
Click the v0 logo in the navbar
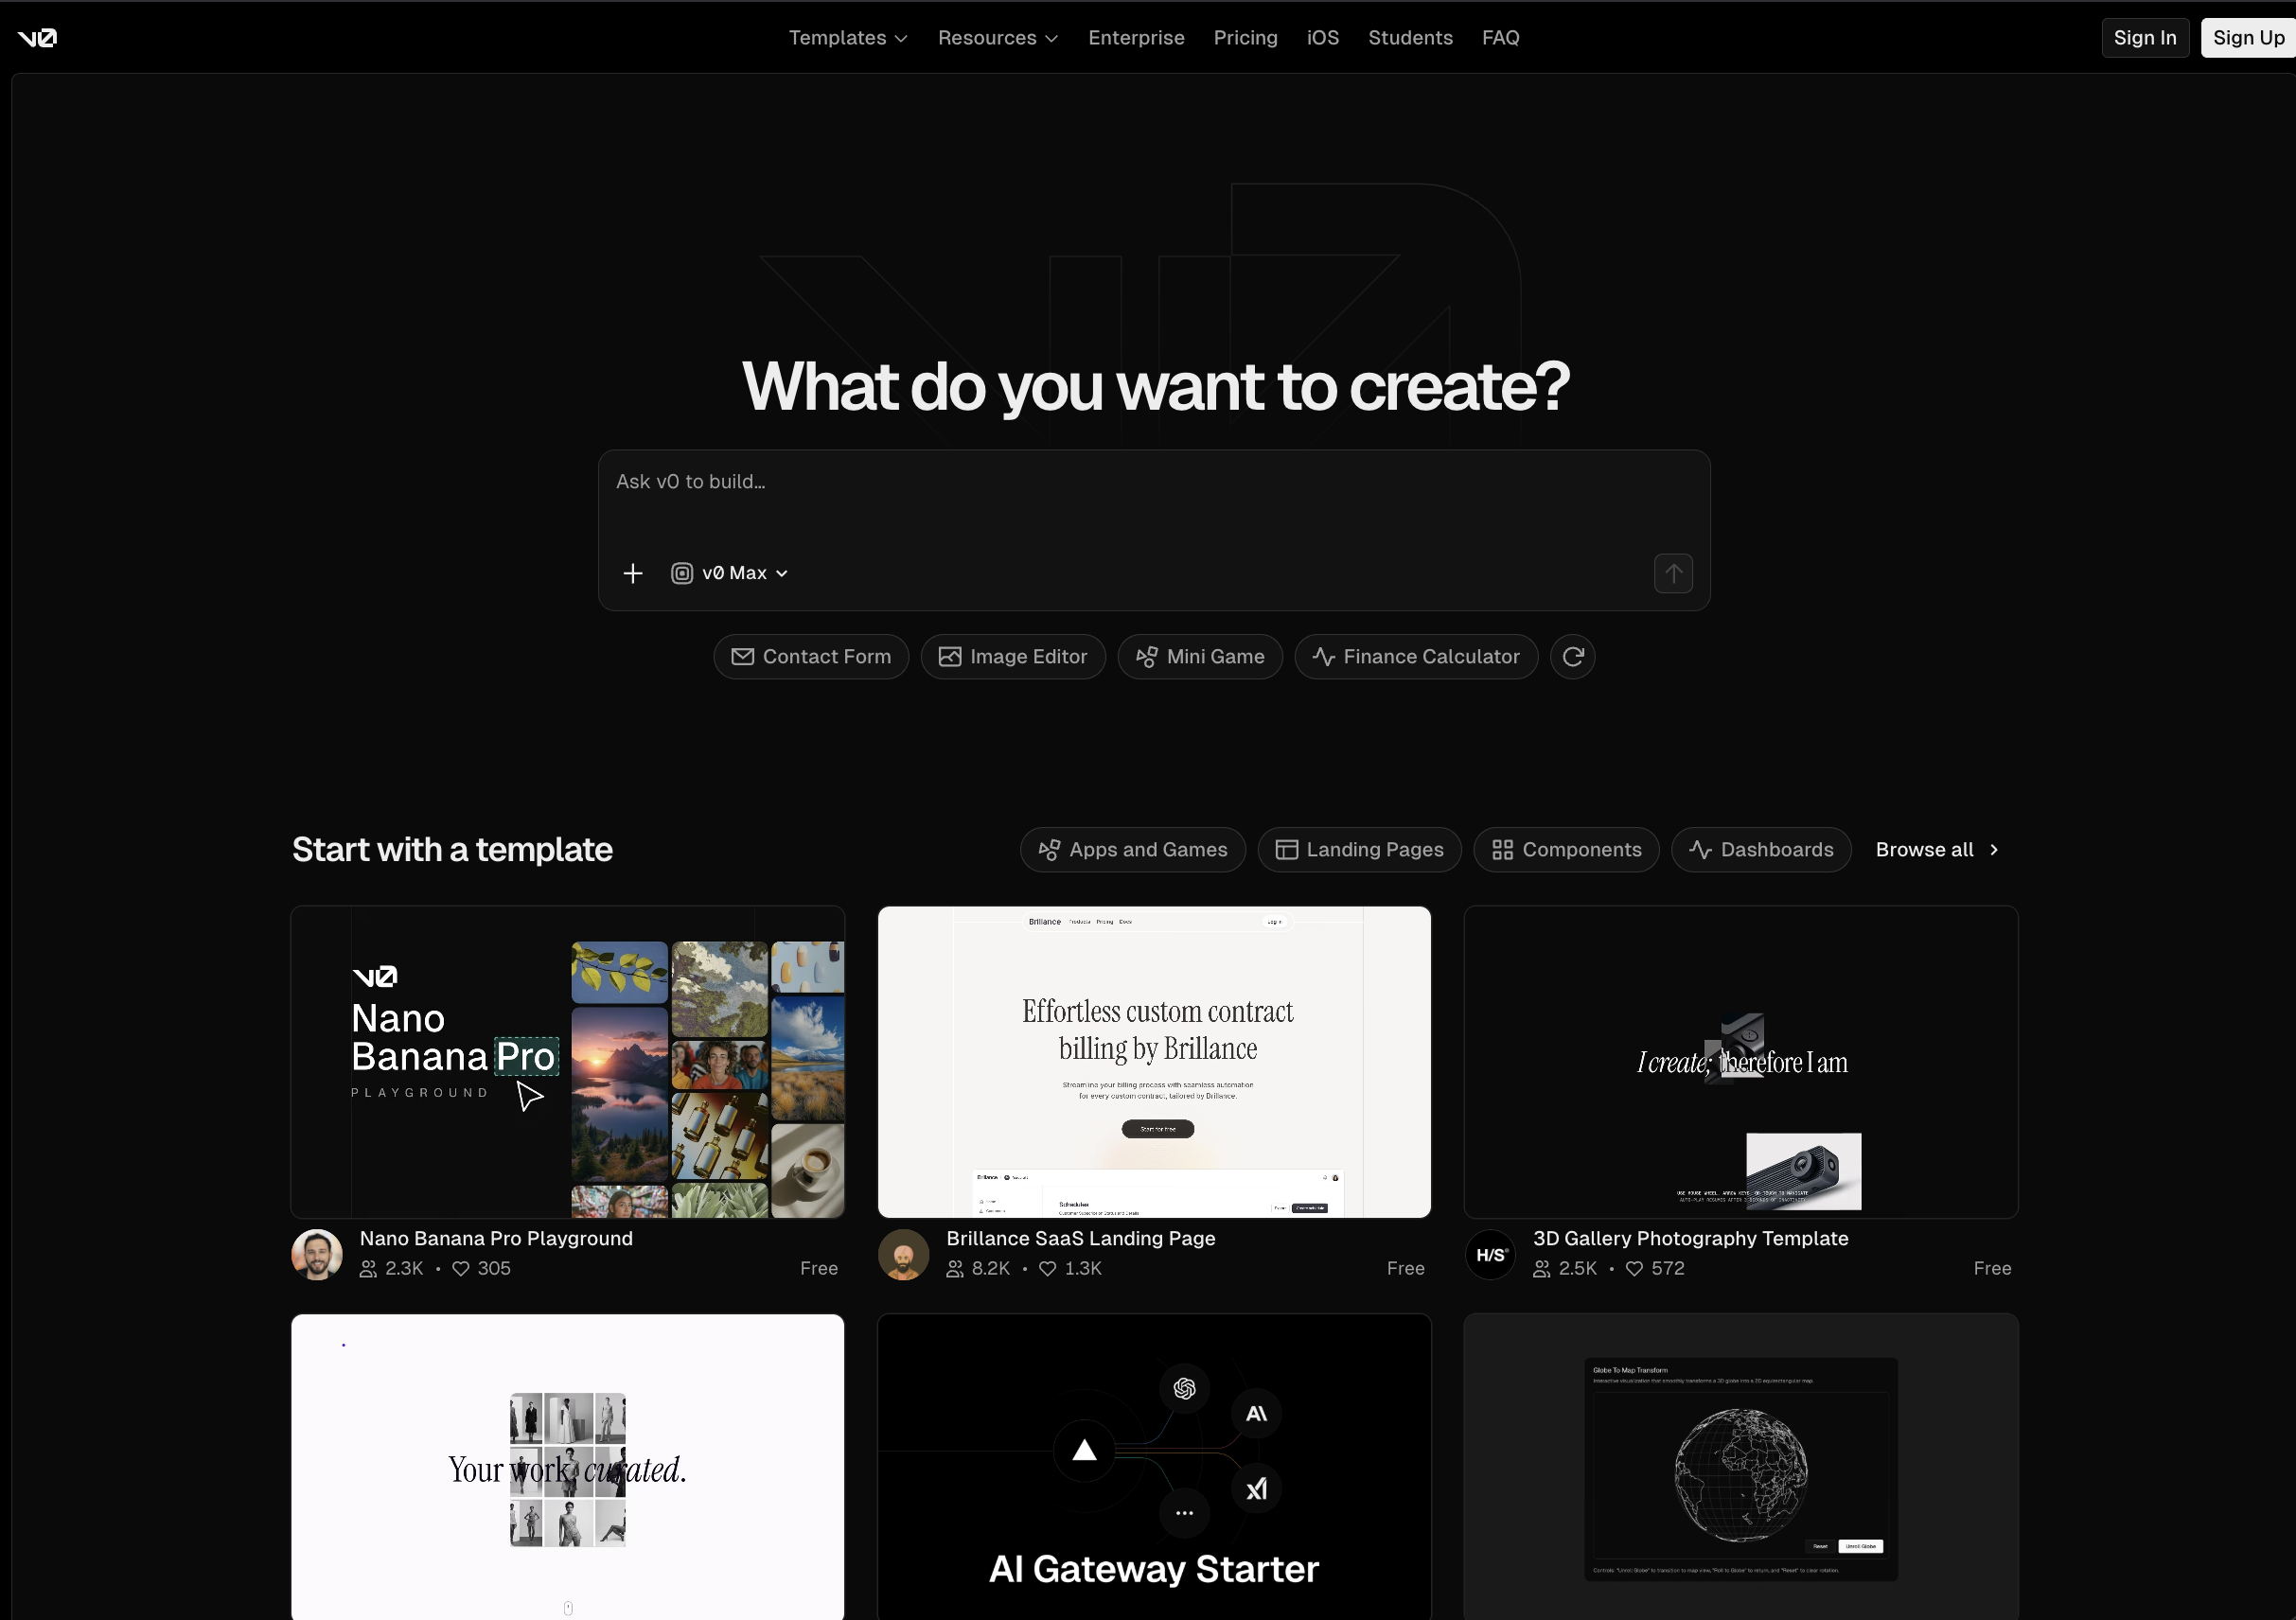point(37,38)
